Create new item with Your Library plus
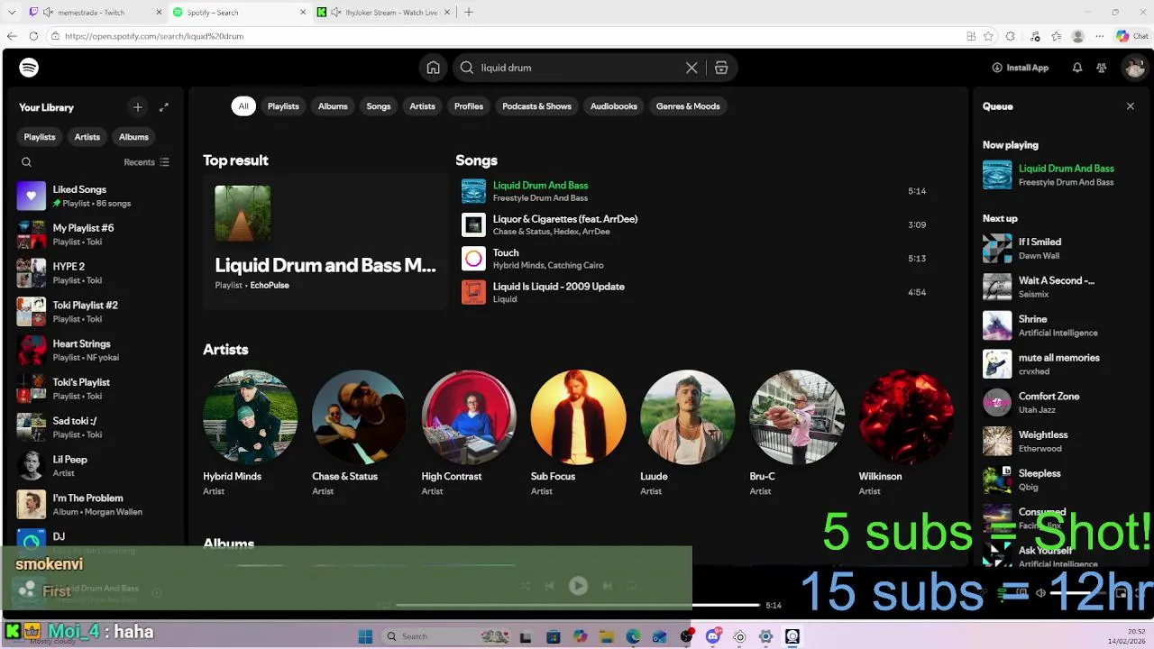The width and height of the screenshot is (1154, 649). [x=138, y=107]
